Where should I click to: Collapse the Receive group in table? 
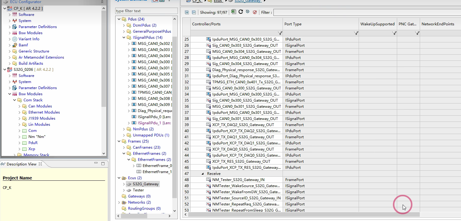point(203,173)
